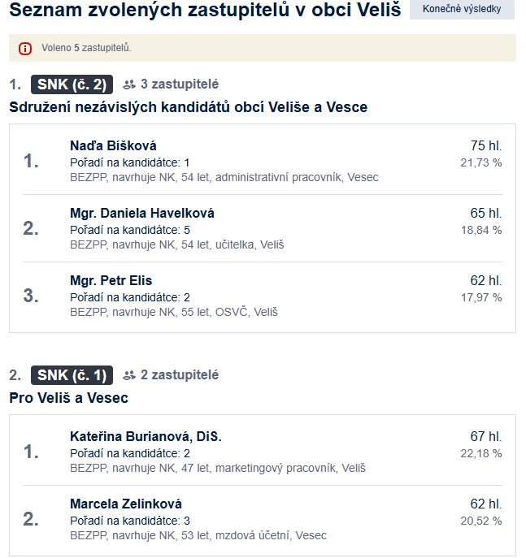526x558 pixels.
Task: Click the 75 hl. vote count
Action: click(486, 146)
